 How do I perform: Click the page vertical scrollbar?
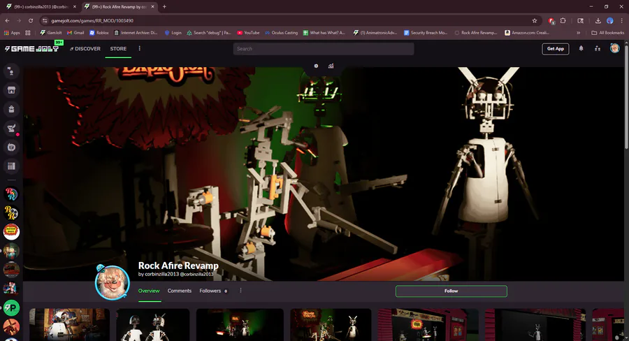tap(627, 96)
